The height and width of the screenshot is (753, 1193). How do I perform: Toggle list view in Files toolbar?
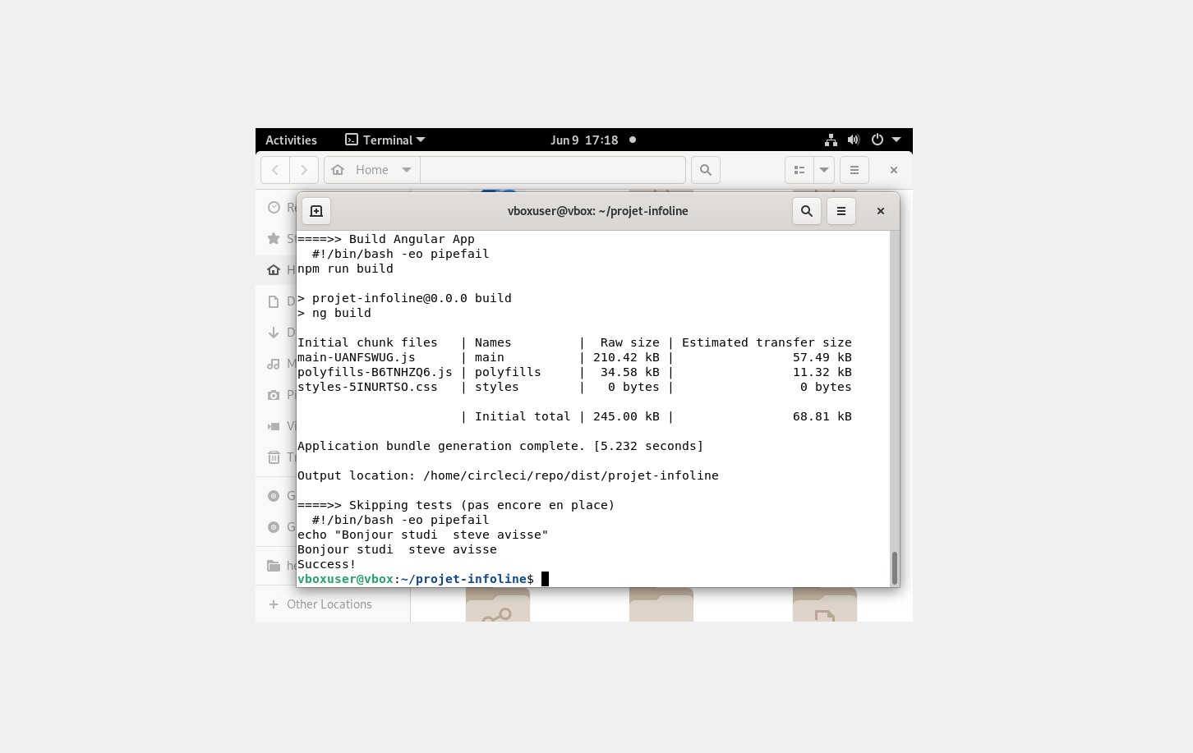799,170
